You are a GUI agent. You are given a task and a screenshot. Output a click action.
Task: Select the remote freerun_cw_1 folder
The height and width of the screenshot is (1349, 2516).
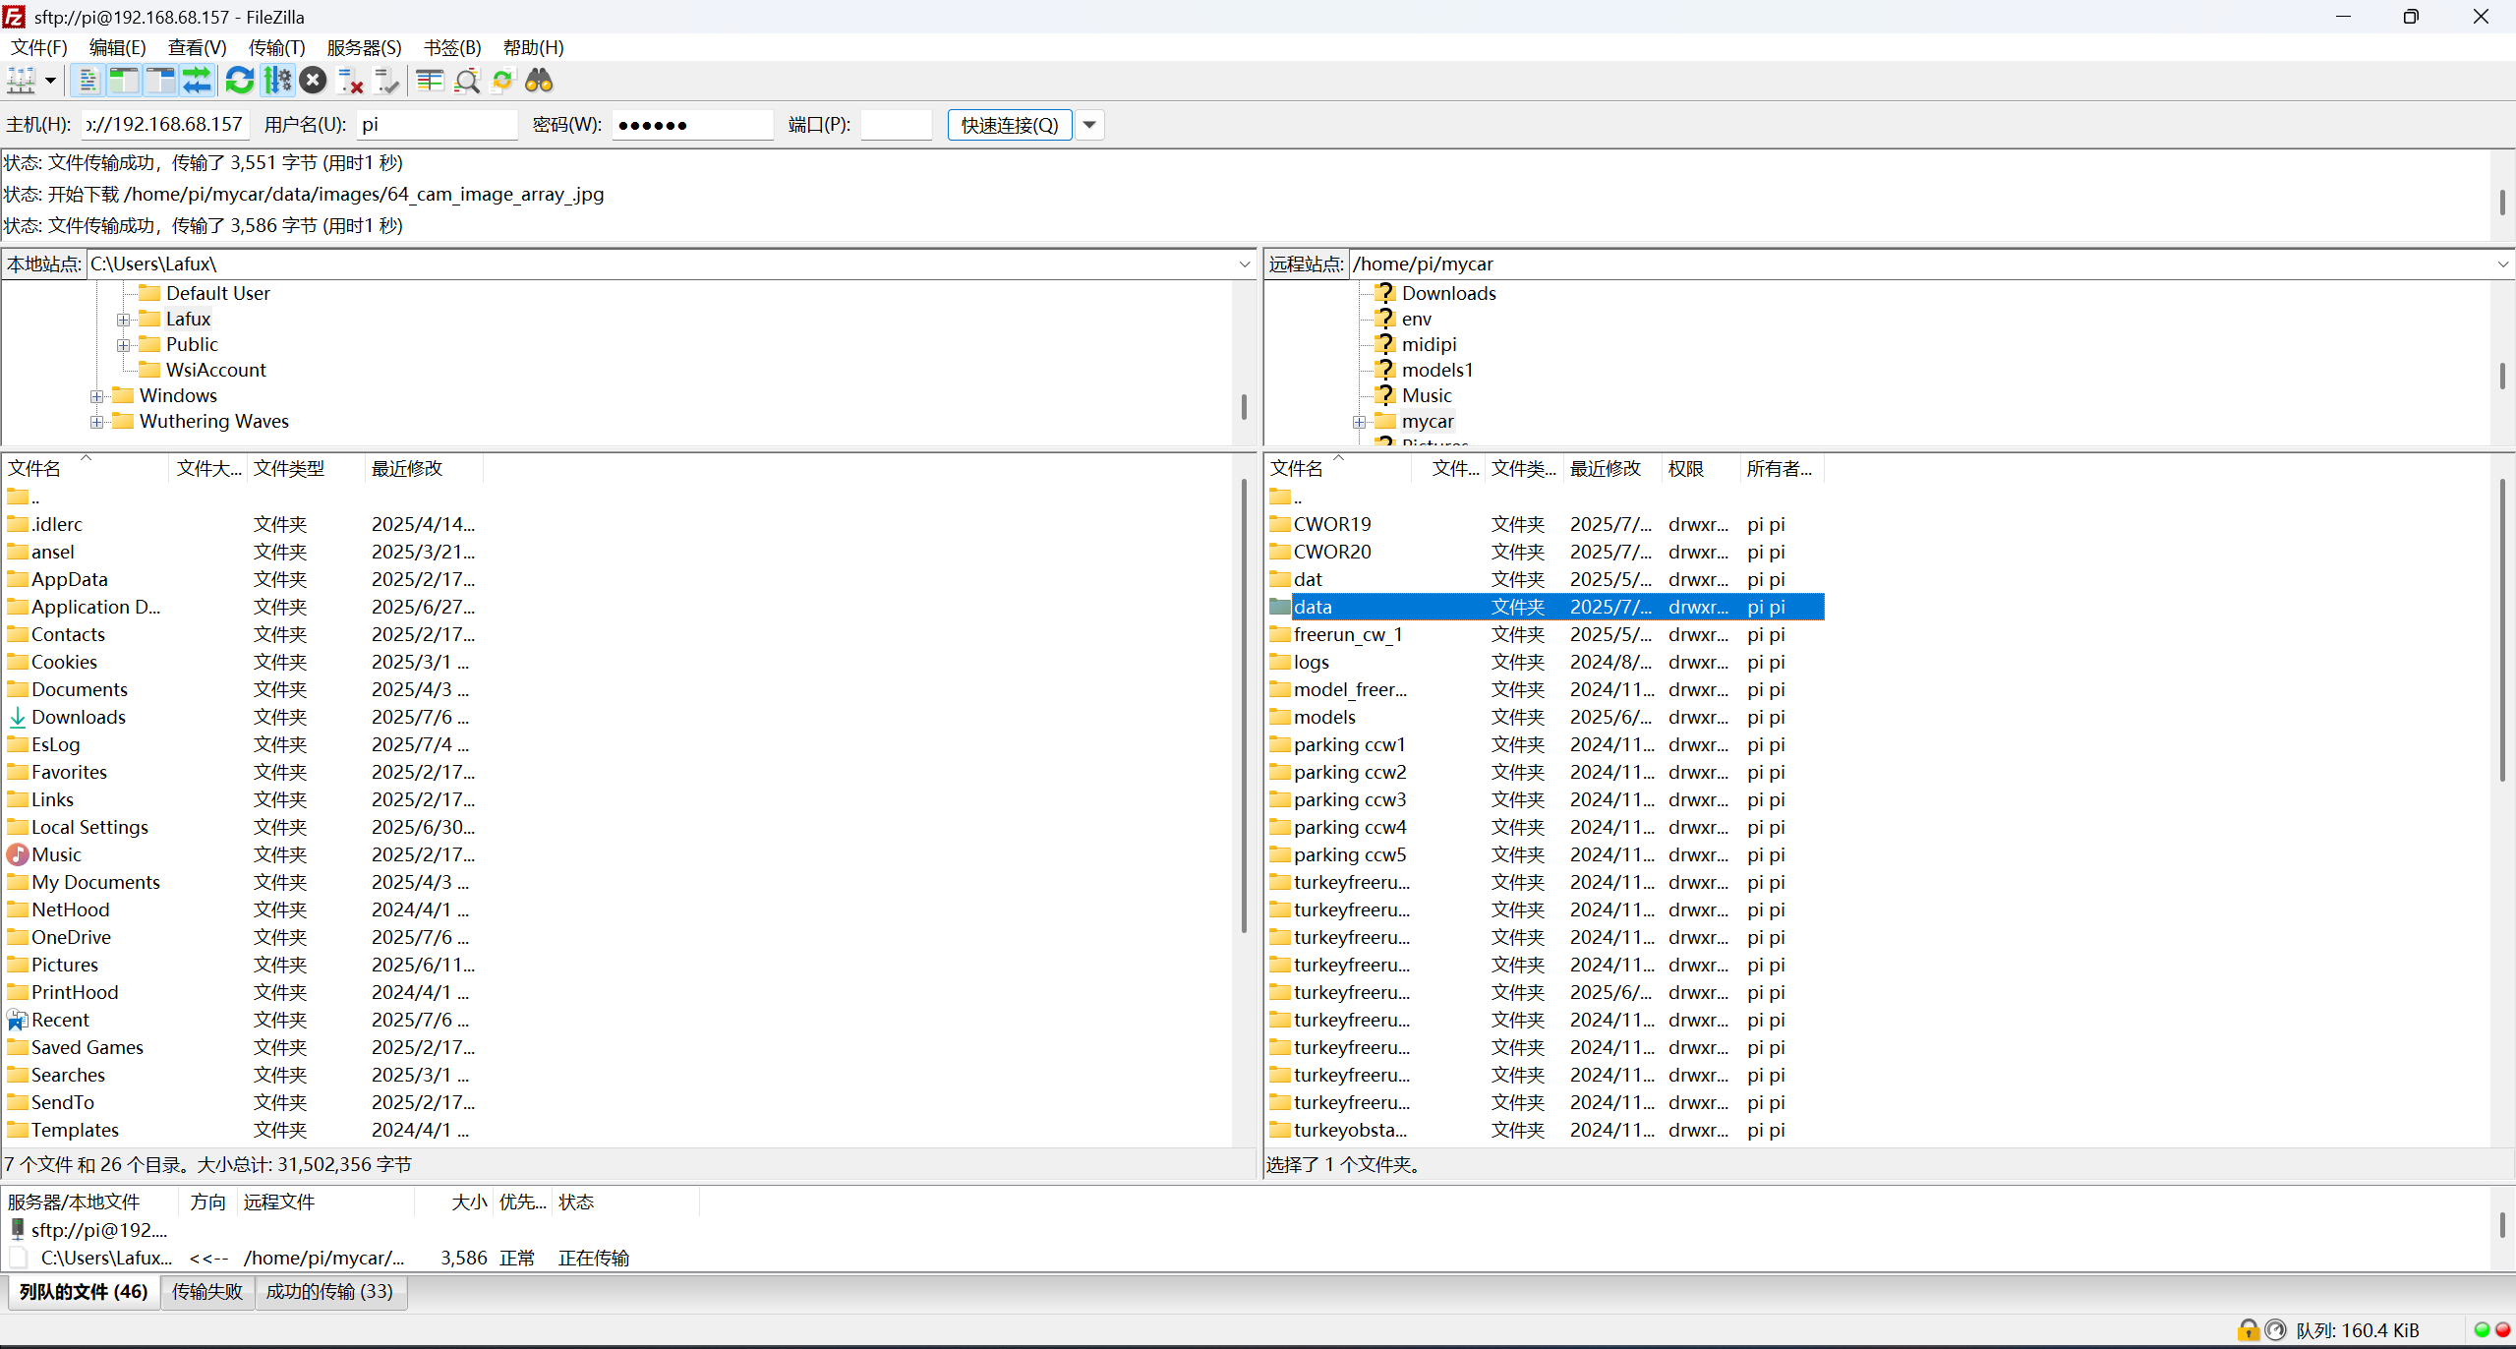click(x=1546, y=634)
